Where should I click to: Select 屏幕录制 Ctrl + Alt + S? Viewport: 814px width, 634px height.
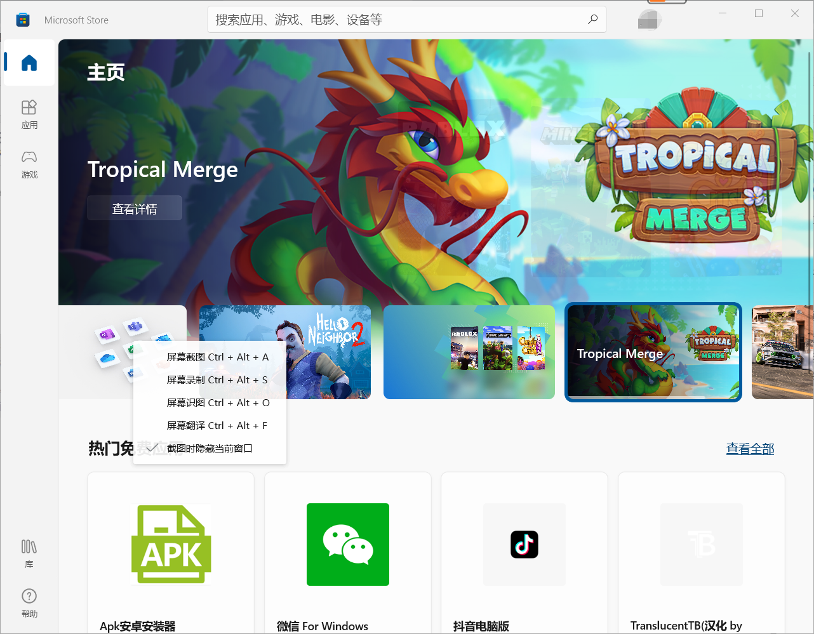tap(210, 380)
